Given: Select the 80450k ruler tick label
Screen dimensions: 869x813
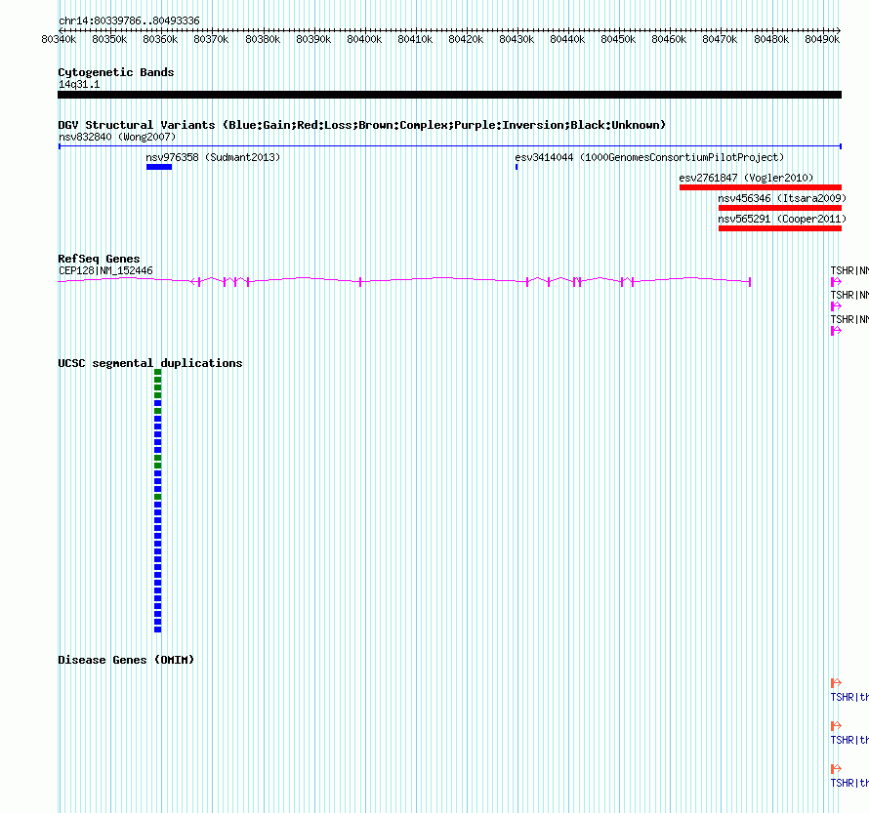Looking at the screenshot, I should (x=618, y=39).
